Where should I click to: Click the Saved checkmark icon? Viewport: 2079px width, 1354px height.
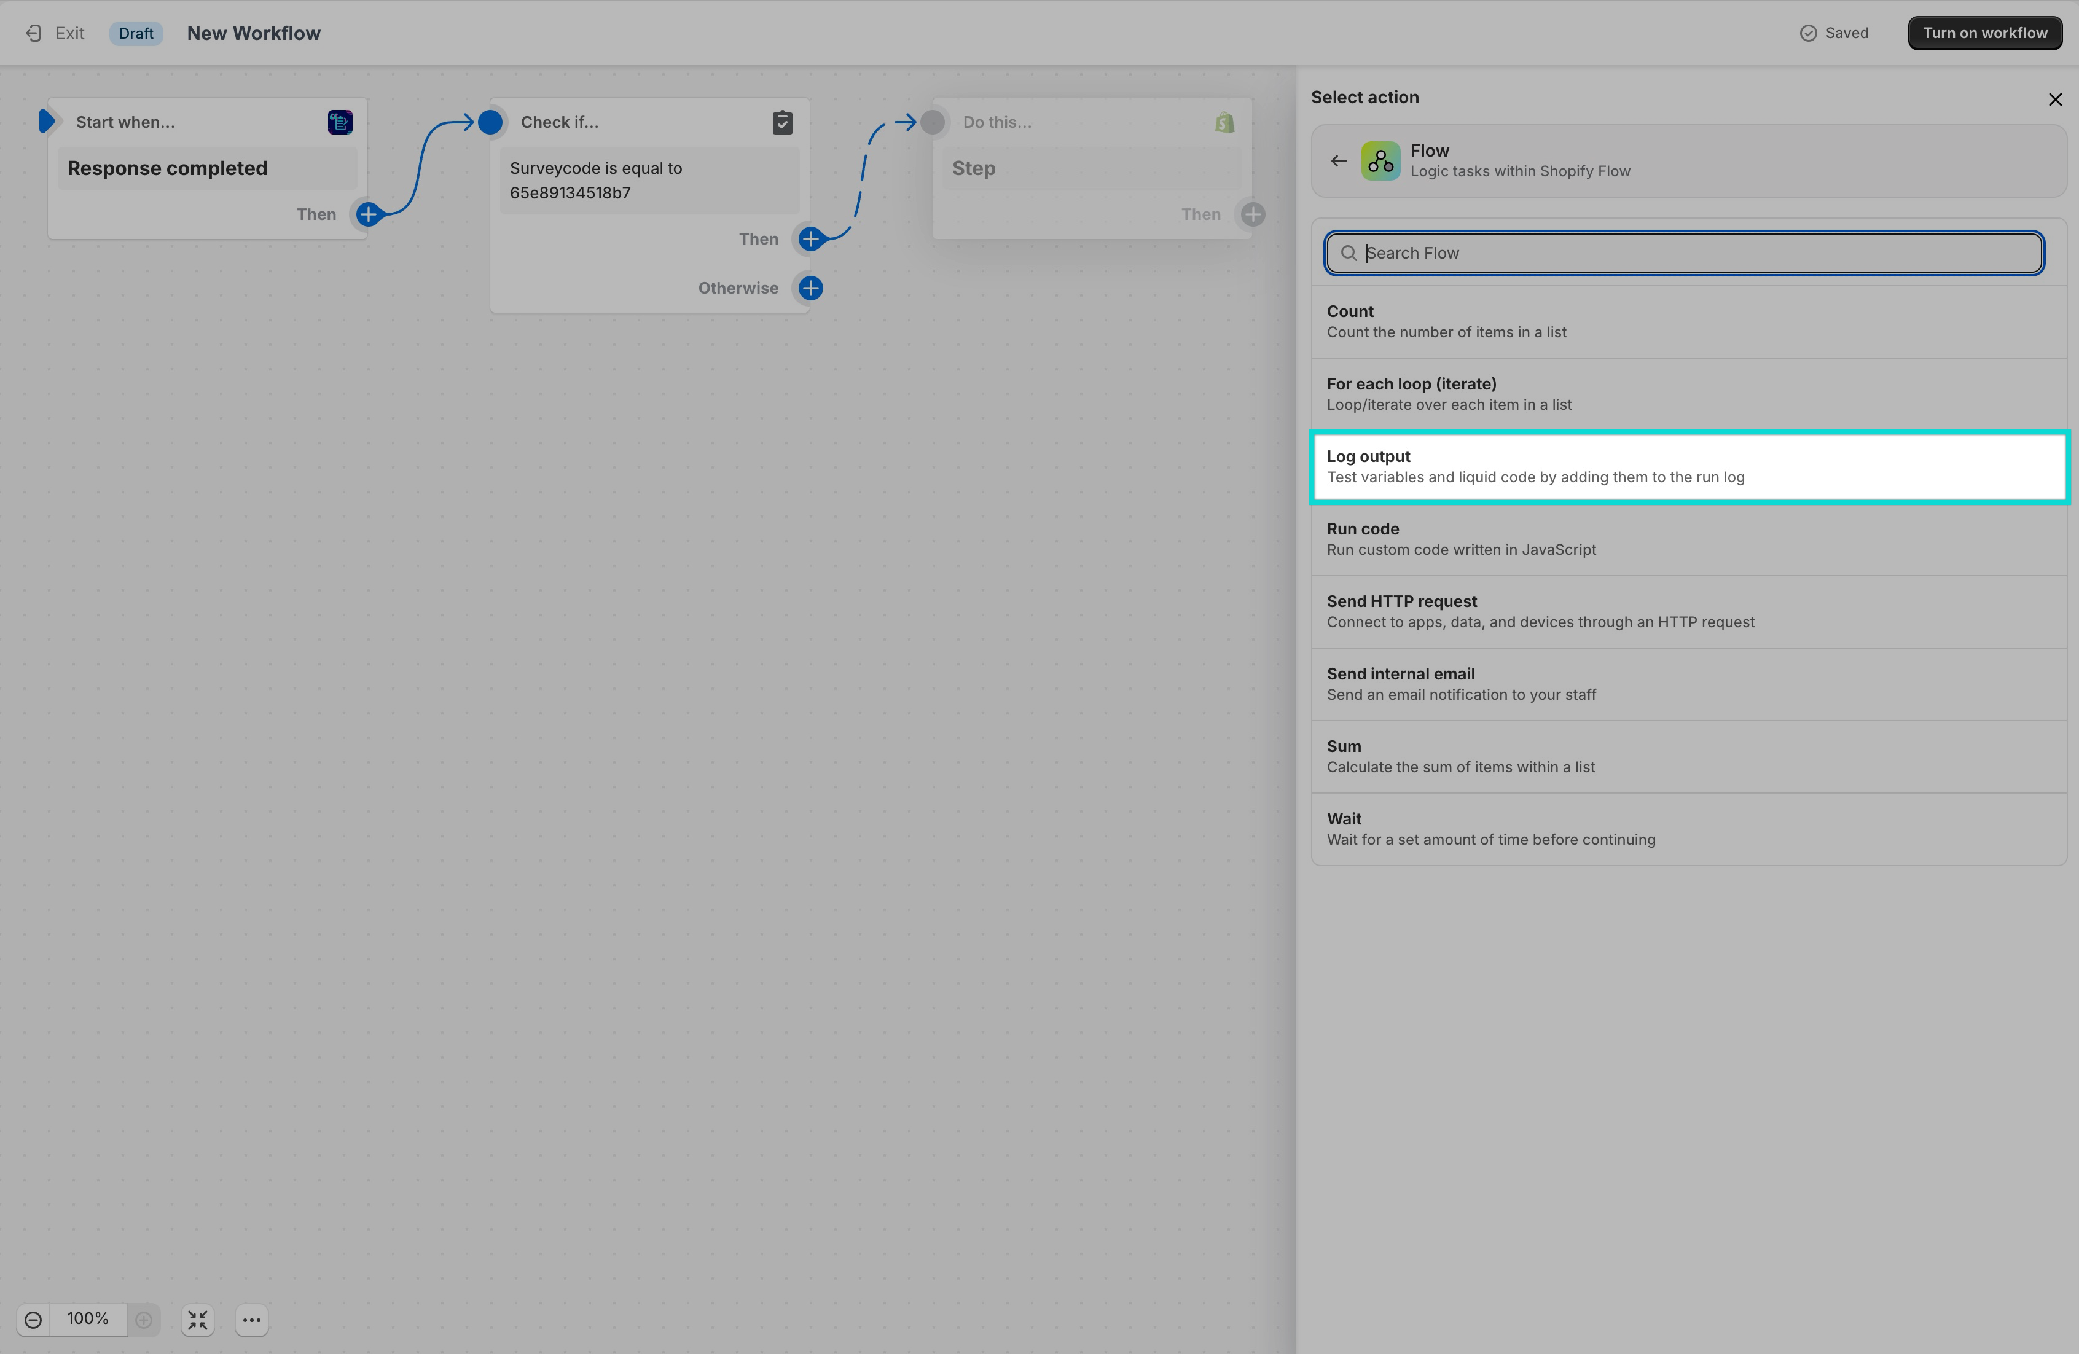click(1808, 33)
